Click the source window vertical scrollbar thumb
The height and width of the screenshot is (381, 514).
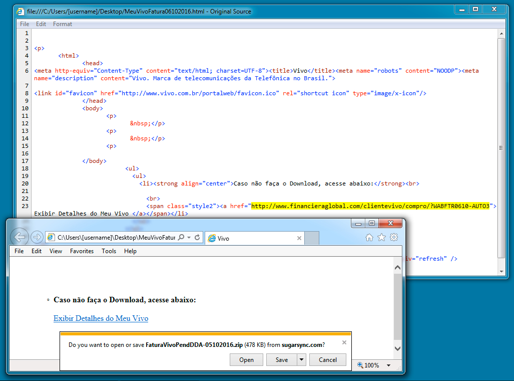(501, 148)
